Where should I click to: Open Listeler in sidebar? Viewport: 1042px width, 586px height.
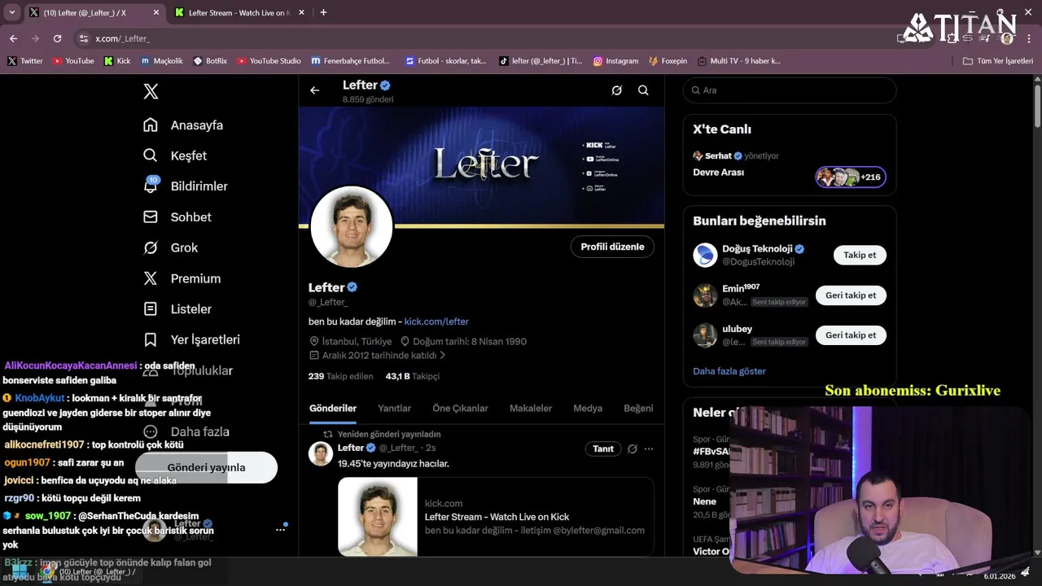click(x=177, y=309)
